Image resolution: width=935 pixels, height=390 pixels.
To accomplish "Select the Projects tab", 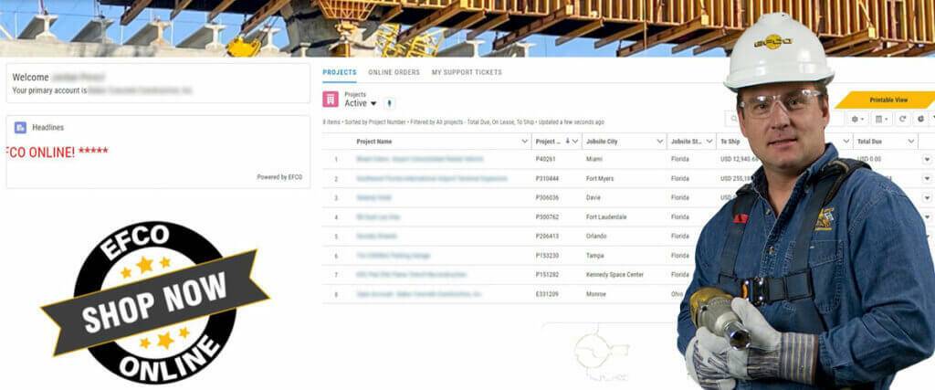I will click(340, 72).
